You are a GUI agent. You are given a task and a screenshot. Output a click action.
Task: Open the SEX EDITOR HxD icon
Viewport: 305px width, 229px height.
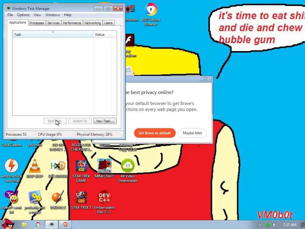(x=58, y=168)
